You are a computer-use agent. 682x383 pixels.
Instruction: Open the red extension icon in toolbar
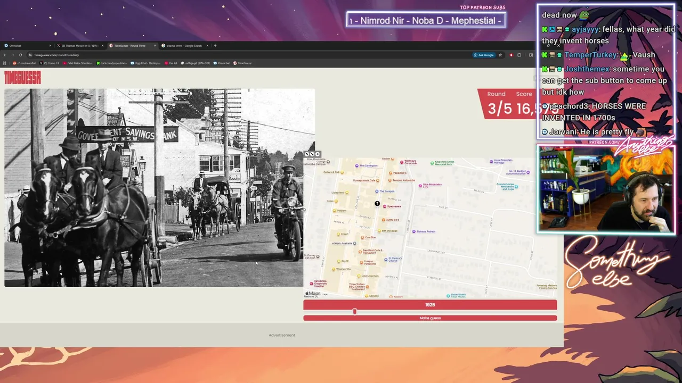(511, 55)
